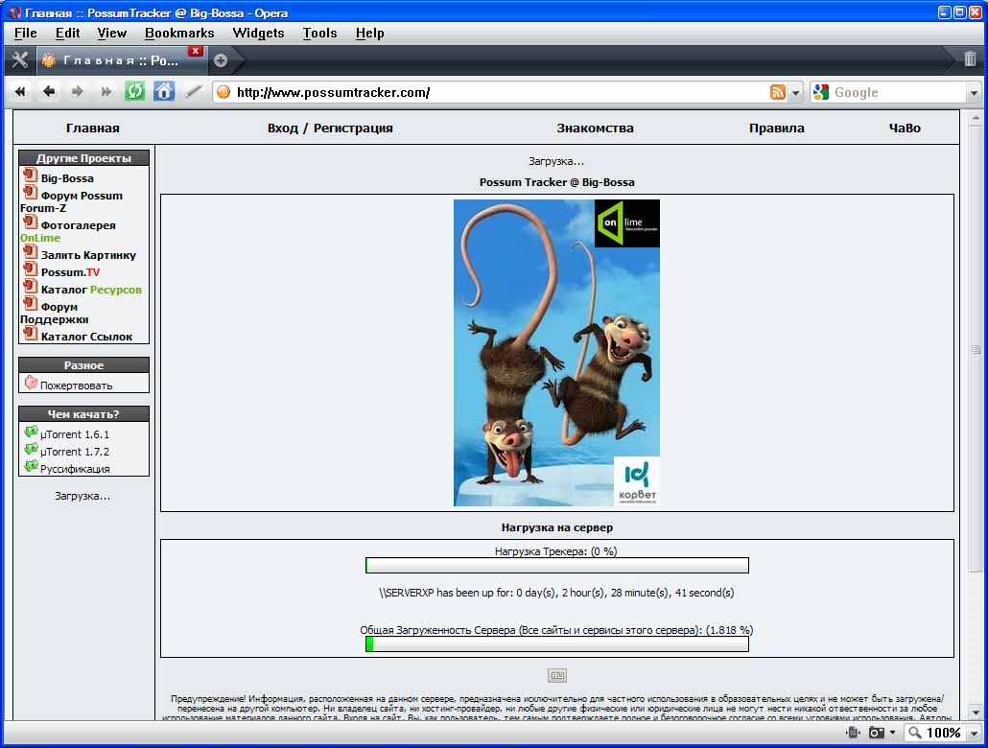This screenshot has width=988, height=748.
Task: Click the icon beside µTorrent 1.6.1
Action: pos(31,432)
